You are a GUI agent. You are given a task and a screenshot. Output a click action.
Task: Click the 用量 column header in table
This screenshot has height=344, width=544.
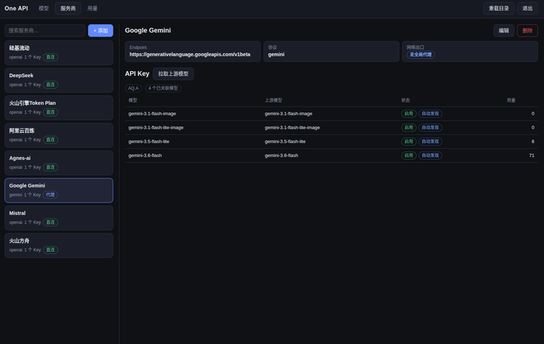point(511,100)
